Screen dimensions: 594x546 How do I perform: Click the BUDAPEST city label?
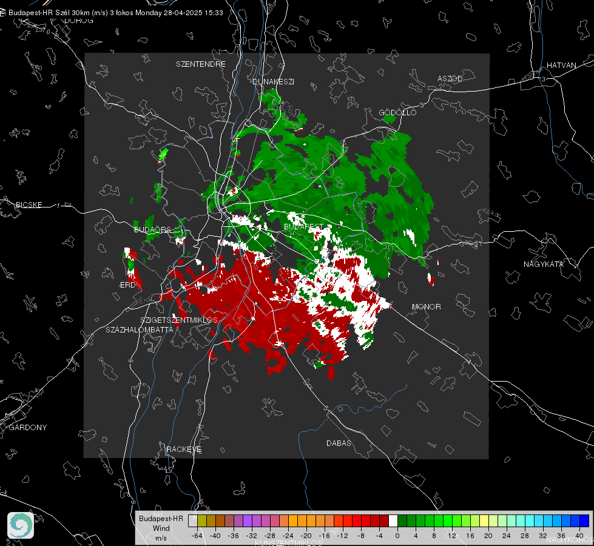[303, 226]
